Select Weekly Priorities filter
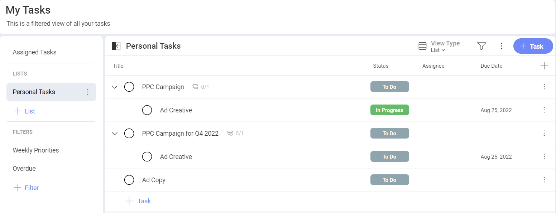The image size is (556, 213). tap(35, 150)
